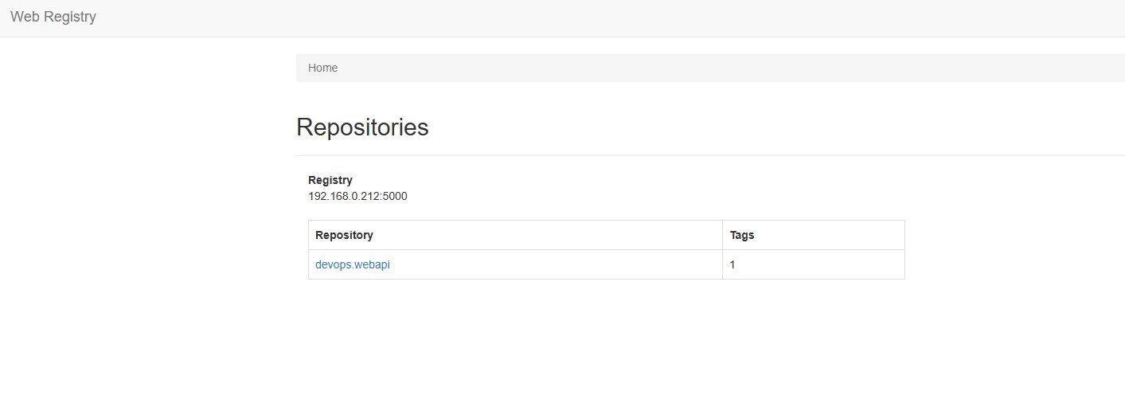Screen dimensions: 1125x403
Task: Open the devops.webapi repository
Action: pos(353,265)
